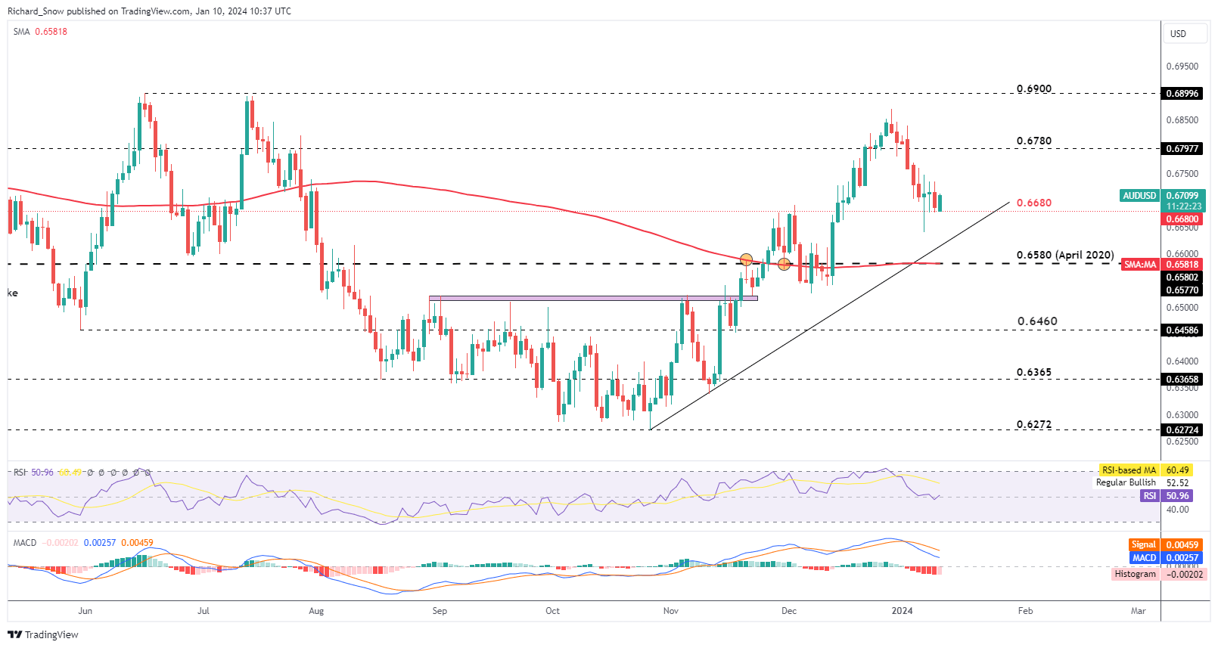This screenshot has height=648, width=1218.
Task: Click the 0.69500 price scale value
Action: point(1182,67)
